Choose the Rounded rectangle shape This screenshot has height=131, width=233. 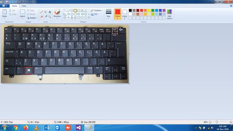point(79,11)
